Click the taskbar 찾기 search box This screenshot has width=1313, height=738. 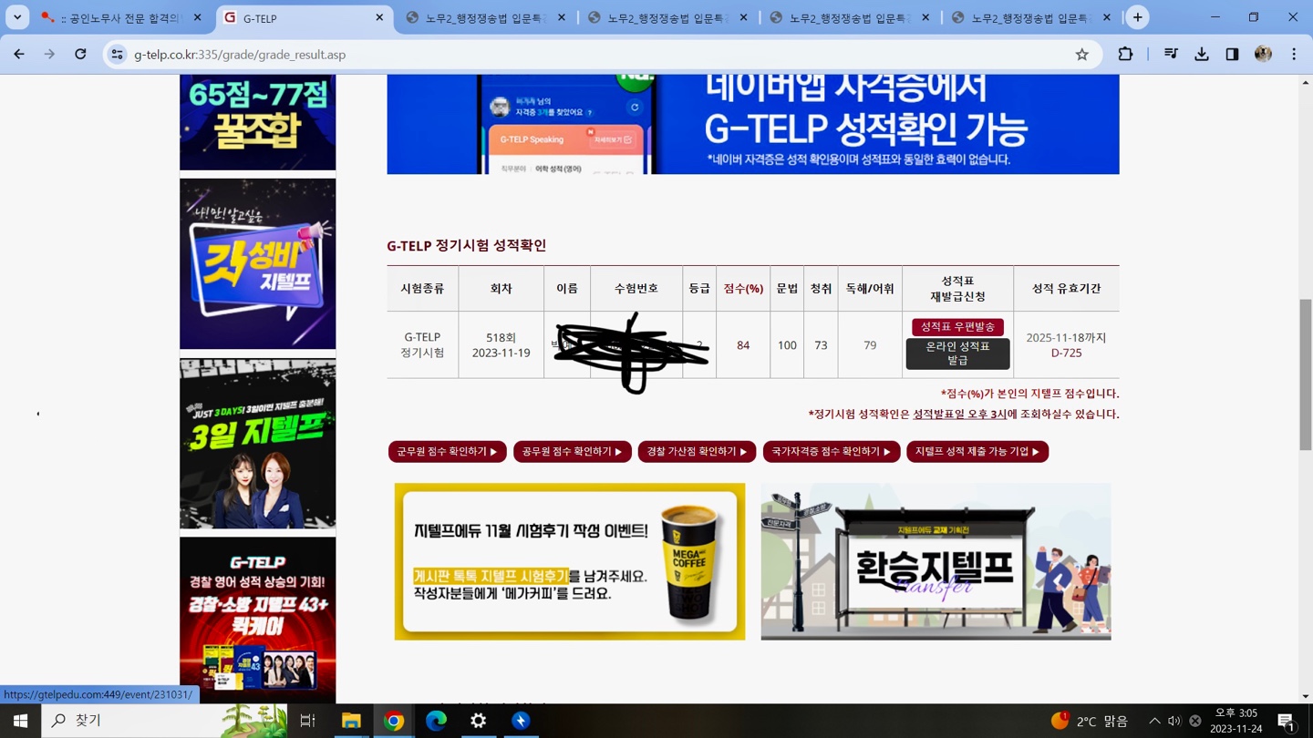pyautogui.click(x=164, y=721)
